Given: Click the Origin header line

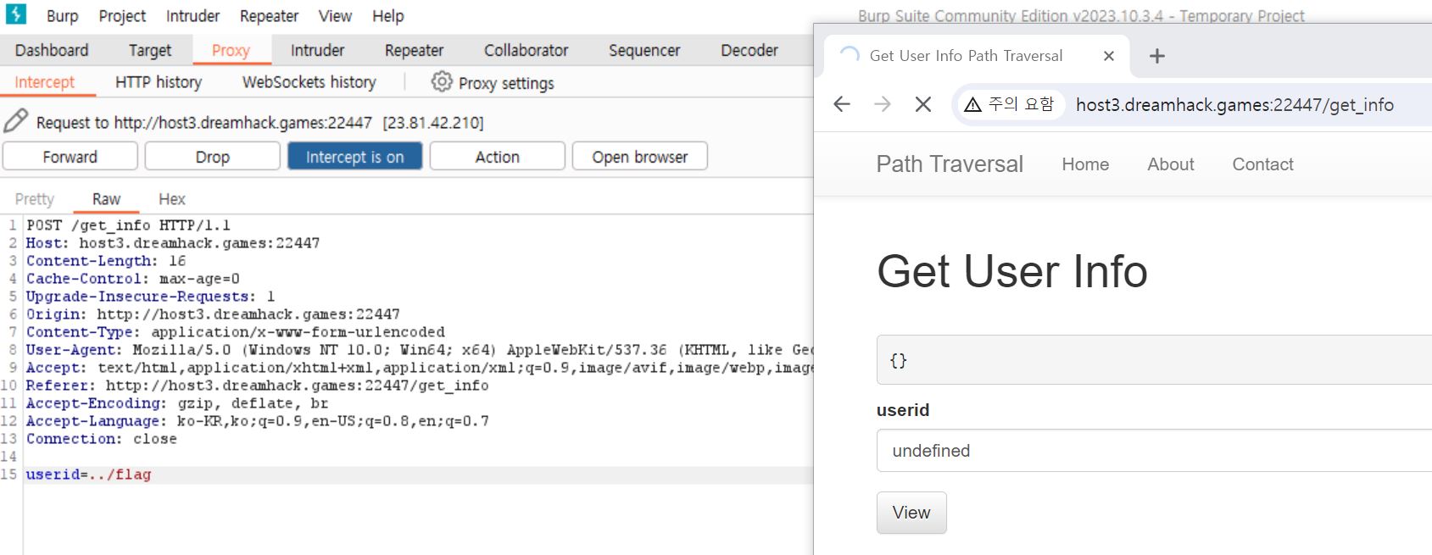Looking at the screenshot, I should [x=213, y=314].
